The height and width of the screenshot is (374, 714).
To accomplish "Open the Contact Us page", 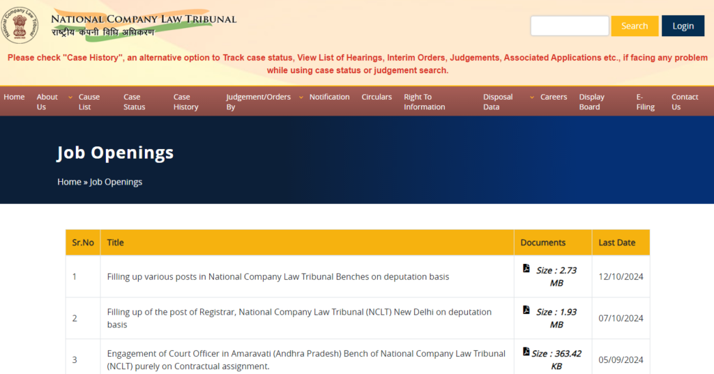I will click(x=685, y=102).
